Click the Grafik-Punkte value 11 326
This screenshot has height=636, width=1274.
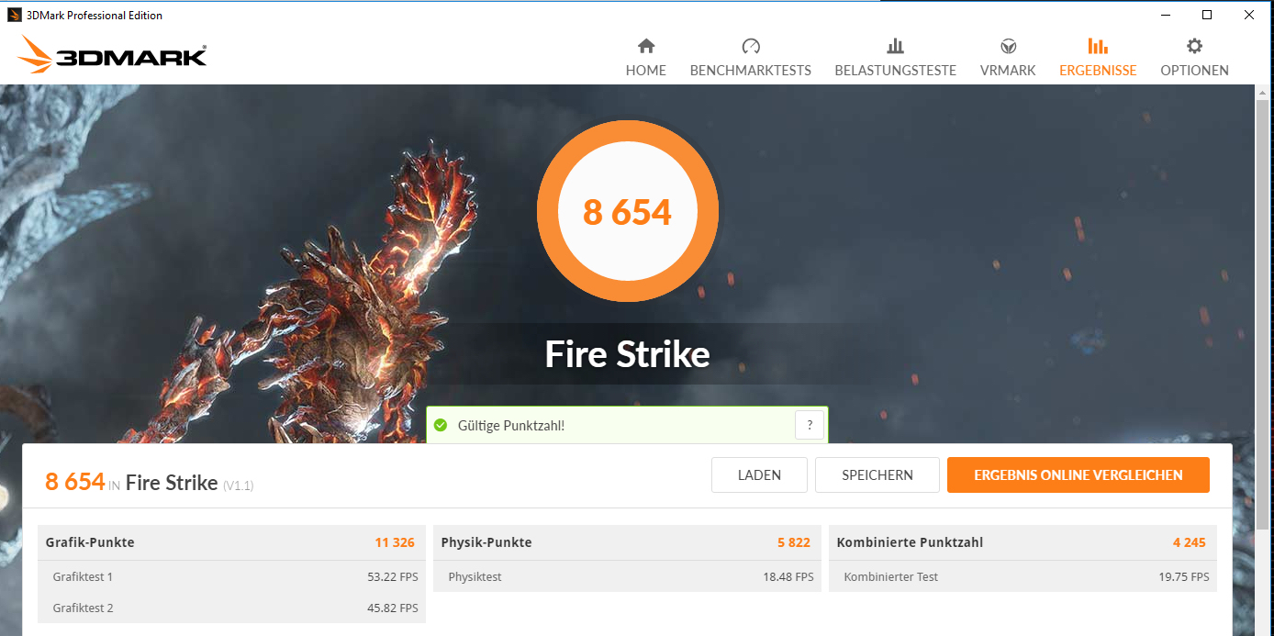[x=395, y=542]
